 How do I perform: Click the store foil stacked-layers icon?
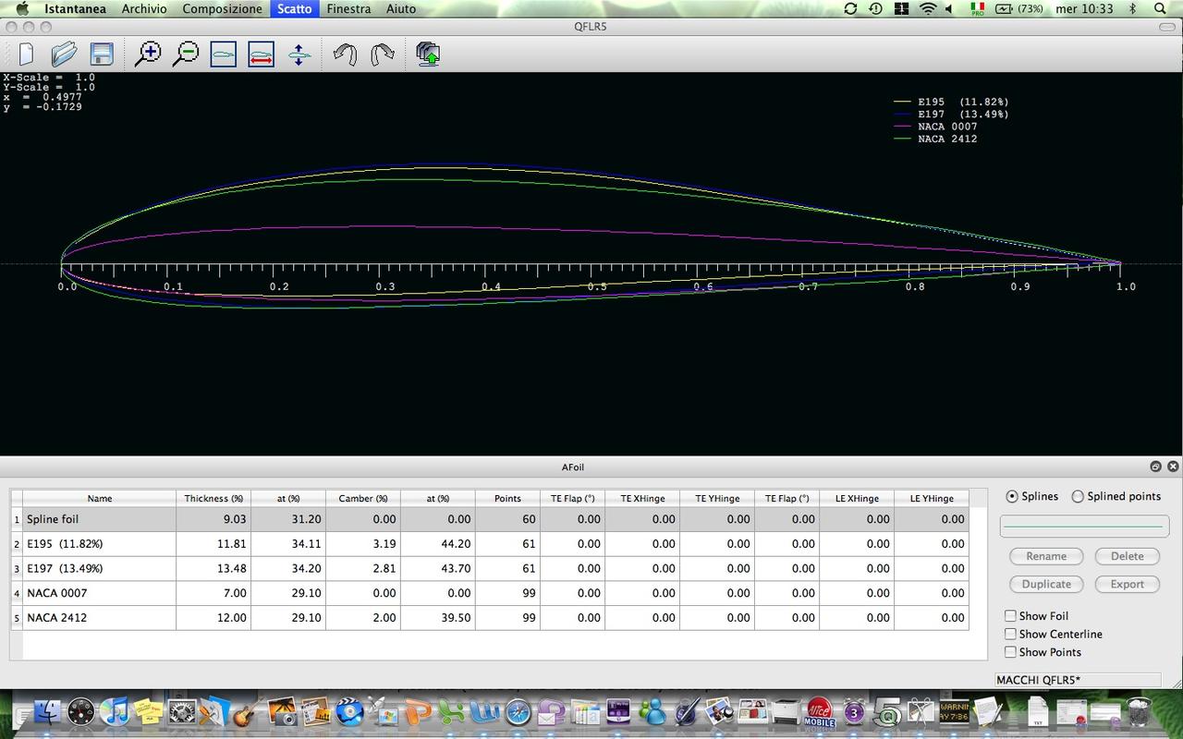coord(427,55)
